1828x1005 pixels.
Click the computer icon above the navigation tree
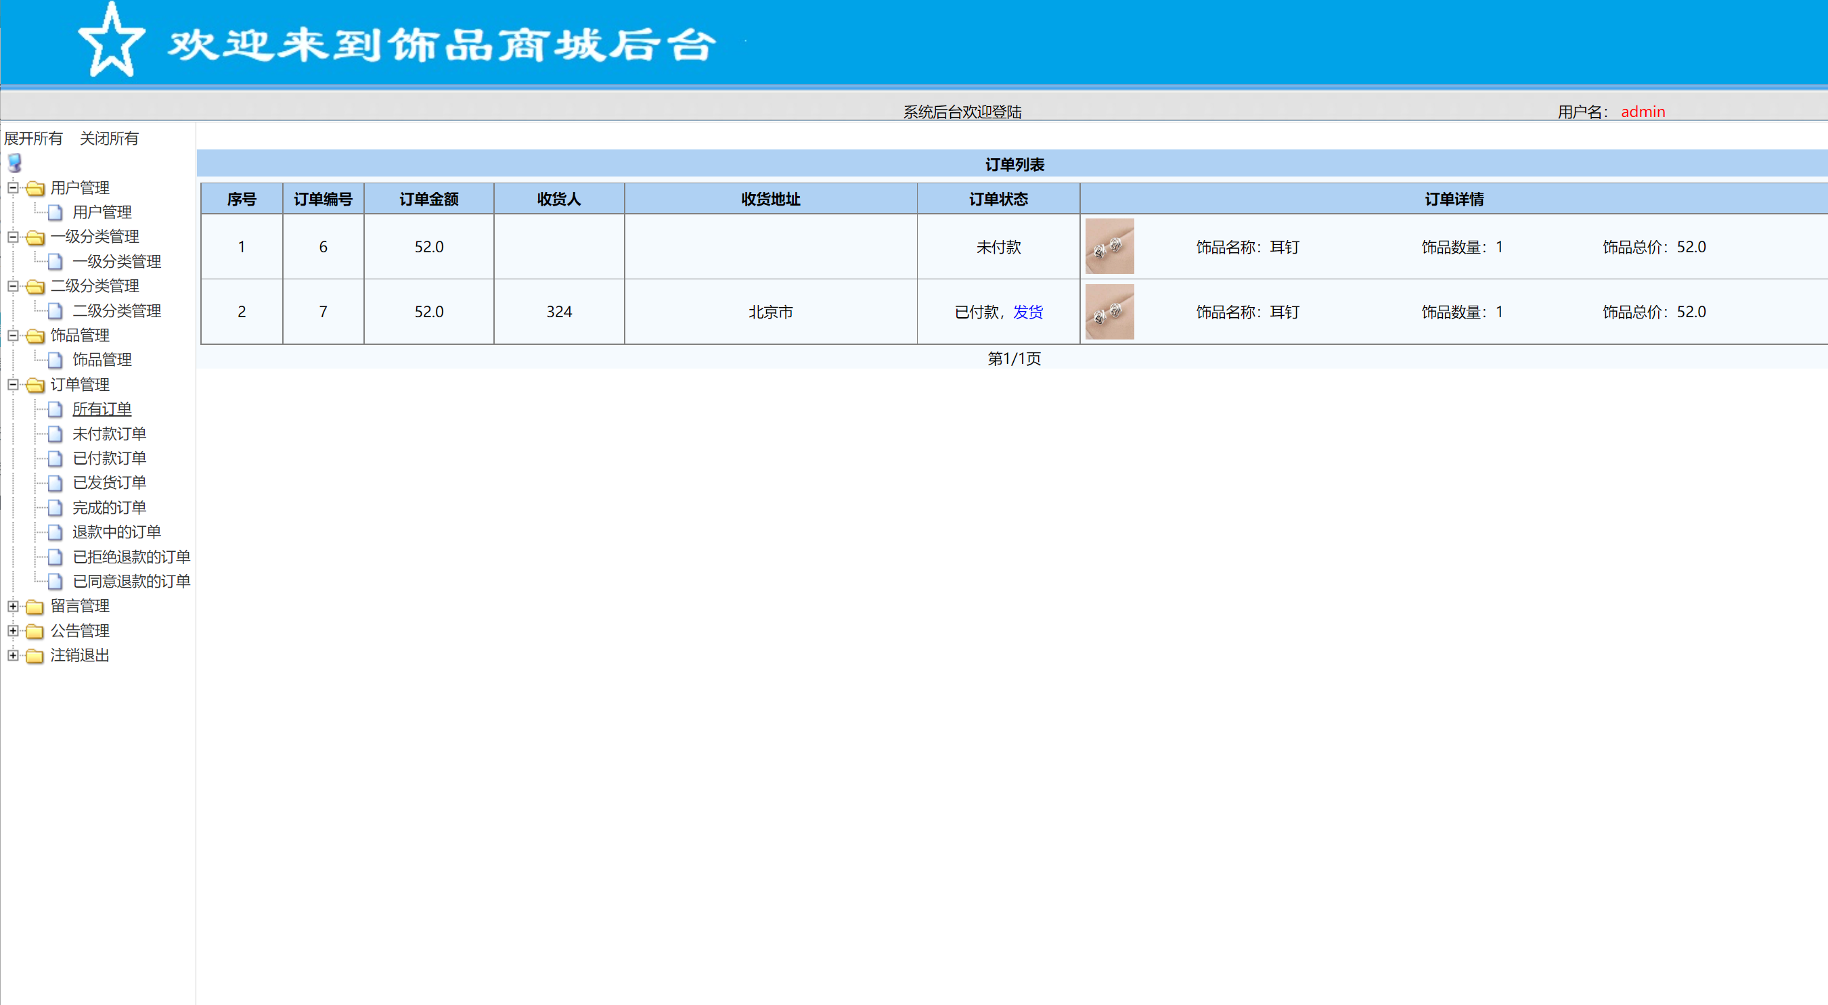(x=13, y=162)
